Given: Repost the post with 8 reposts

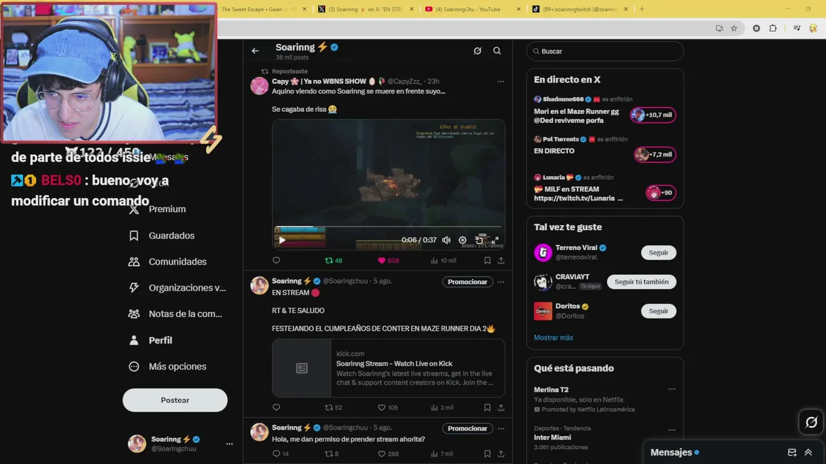Looking at the screenshot, I should point(332,454).
